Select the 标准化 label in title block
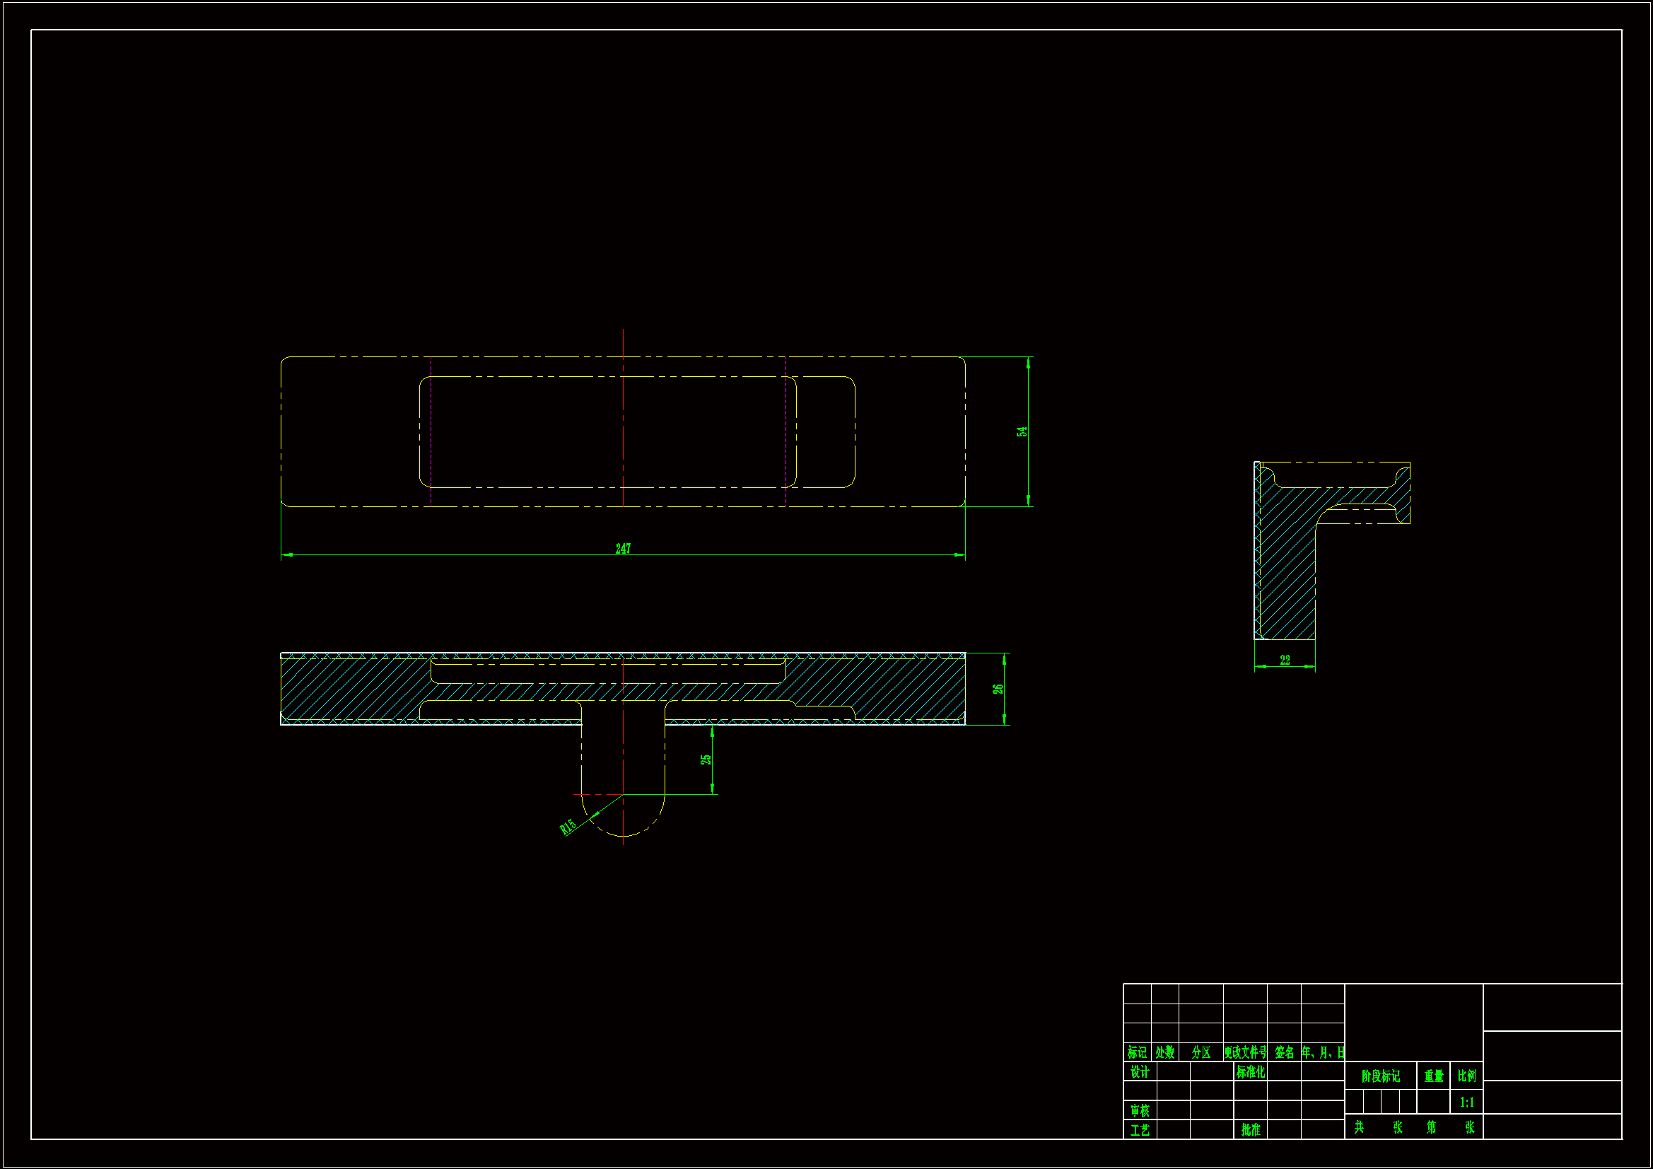Image resolution: width=1653 pixels, height=1169 pixels. (1251, 1072)
